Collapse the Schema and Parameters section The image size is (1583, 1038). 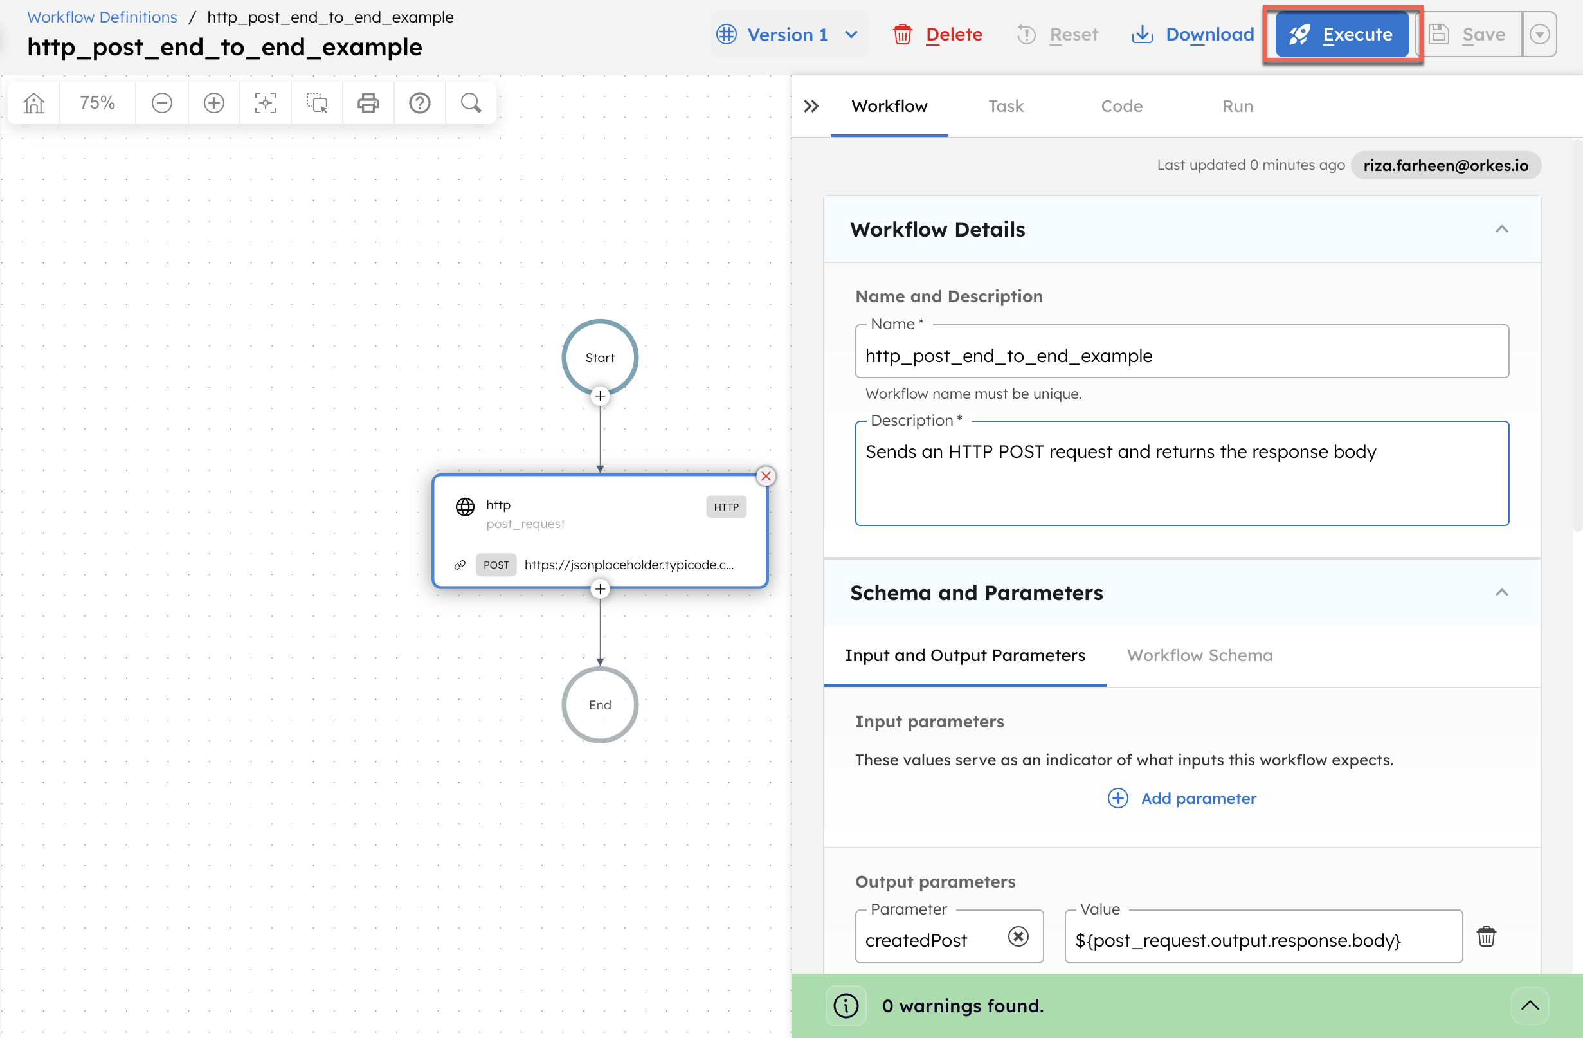tap(1502, 592)
